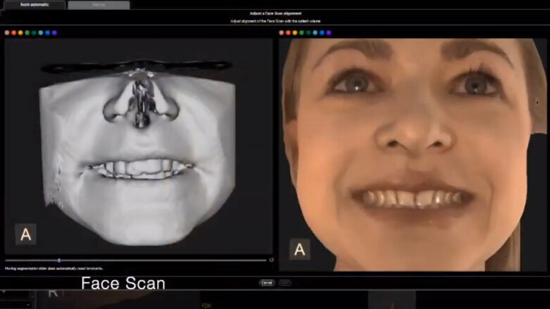Pick the pink landmark dot above the face photo viewport
This screenshot has height=309, width=550.
coord(281,32)
